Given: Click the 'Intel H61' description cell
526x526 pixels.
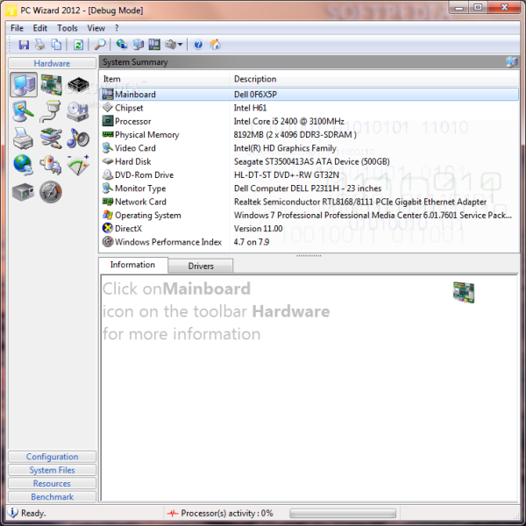Looking at the screenshot, I should tap(250, 108).
